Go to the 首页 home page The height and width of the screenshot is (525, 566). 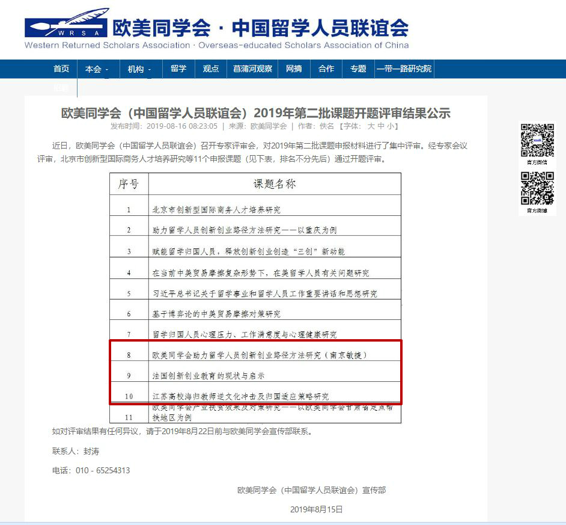pyautogui.click(x=61, y=69)
